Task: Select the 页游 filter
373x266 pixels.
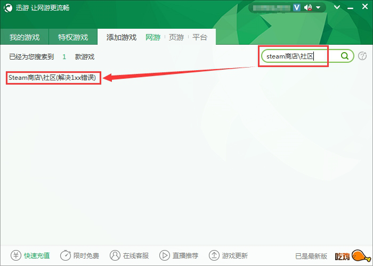Action: click(176, 37)
